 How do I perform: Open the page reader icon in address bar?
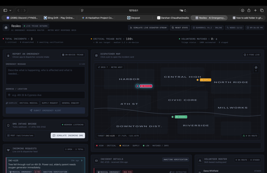[82, 10]
